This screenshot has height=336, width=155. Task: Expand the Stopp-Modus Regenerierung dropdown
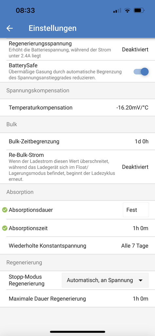click(x=105, y=280)
